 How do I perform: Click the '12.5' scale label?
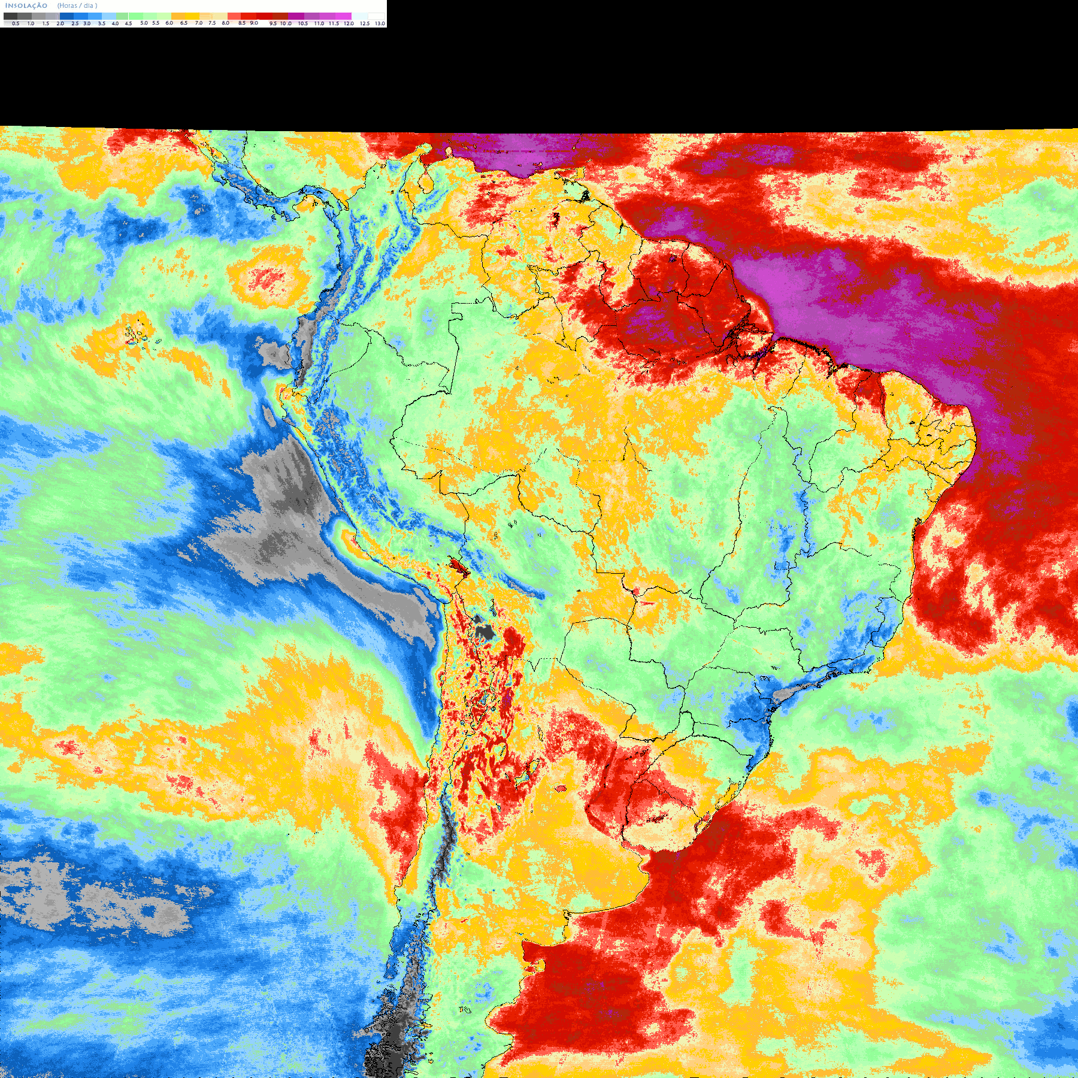(365, 23)
